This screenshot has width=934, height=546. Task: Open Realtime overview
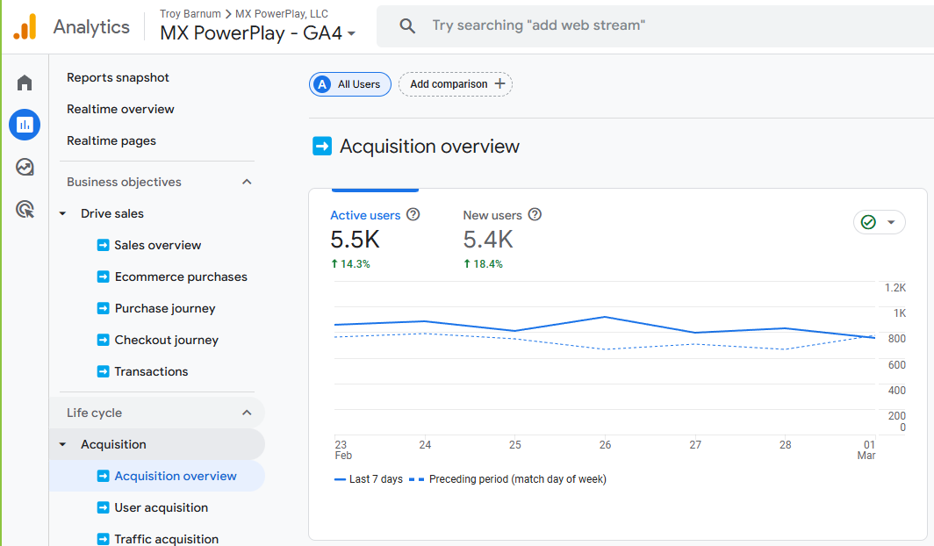click(120, 109)
